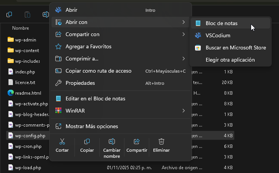Viewport: 279px width, 173px height.
Task: Select Copiar como ruta de acceso
Action: (x=121, y=71)
